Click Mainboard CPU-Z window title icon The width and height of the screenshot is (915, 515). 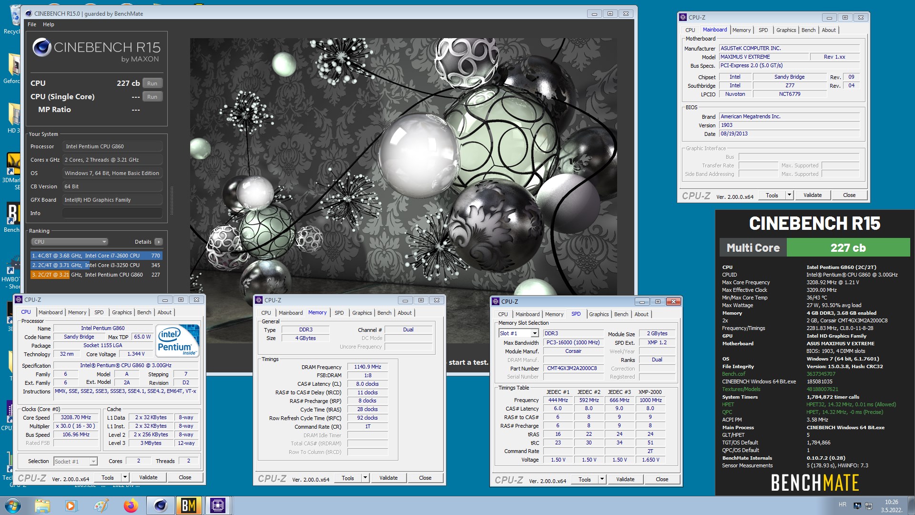(683, 17)
